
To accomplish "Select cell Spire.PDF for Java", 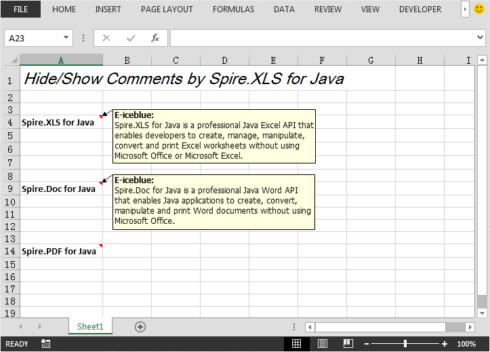I will [x=61, y=251].
